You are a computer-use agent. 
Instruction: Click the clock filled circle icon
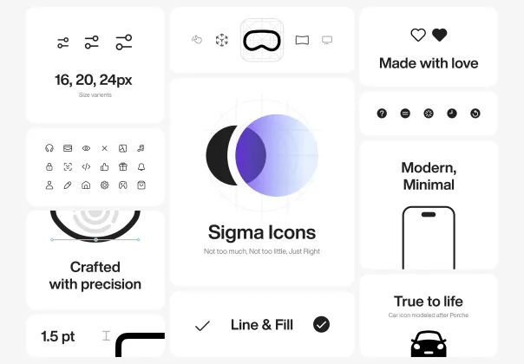click(452, 114)
